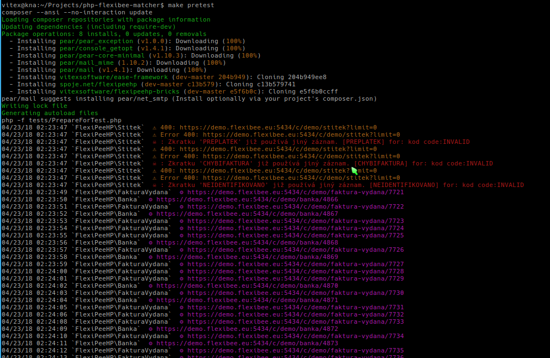The height and width of the screenshot is (358, 550).
Task: Open the faktura-vydana/7722 URL
Action: click(x=296, y=207)
